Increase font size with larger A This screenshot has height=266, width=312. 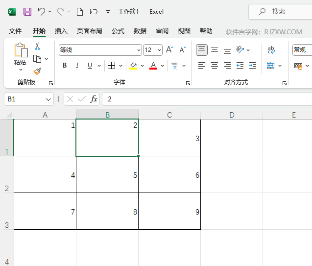[170, 49]
